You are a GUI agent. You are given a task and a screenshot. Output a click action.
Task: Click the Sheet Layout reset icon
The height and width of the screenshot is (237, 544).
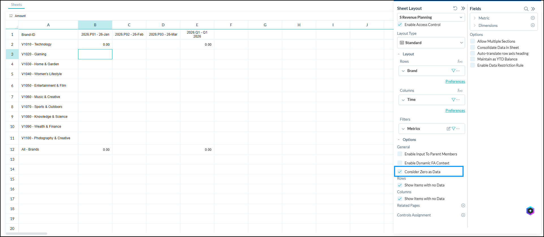pyautogui.click(x=455, y=8)
